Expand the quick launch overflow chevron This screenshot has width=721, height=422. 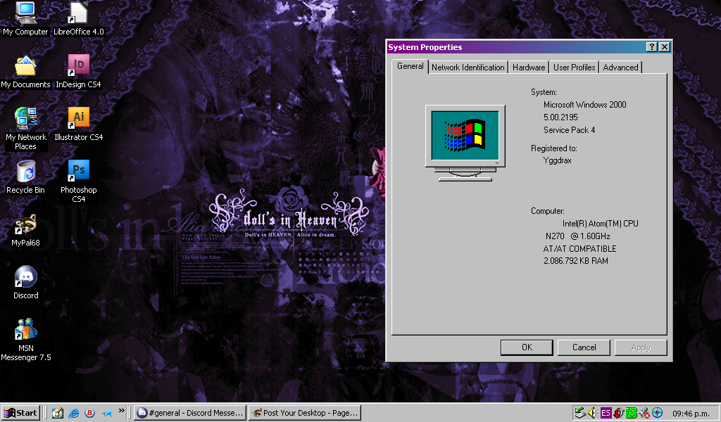coord(122,411)
